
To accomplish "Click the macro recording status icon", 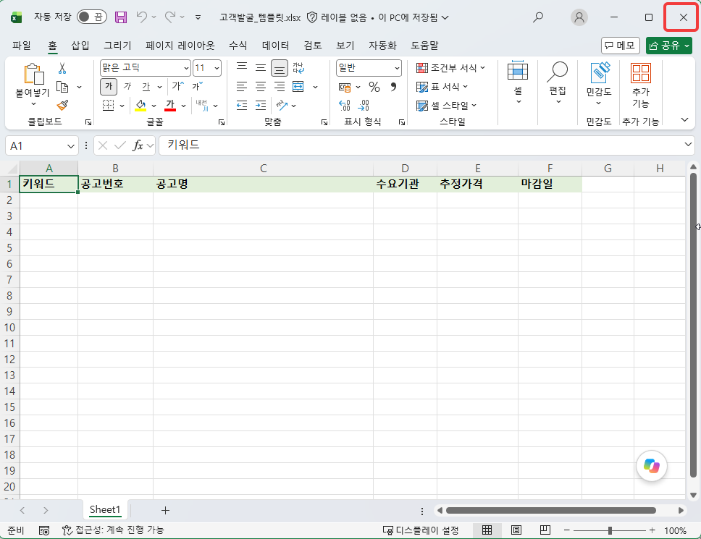I will 43,530.
